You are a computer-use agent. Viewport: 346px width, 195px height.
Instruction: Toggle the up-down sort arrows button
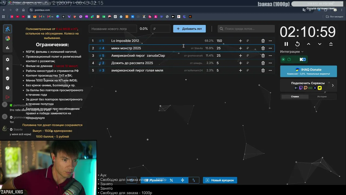pos(194,180)
